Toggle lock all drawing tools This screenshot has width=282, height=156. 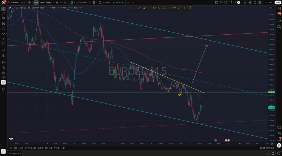click(3, 72)
